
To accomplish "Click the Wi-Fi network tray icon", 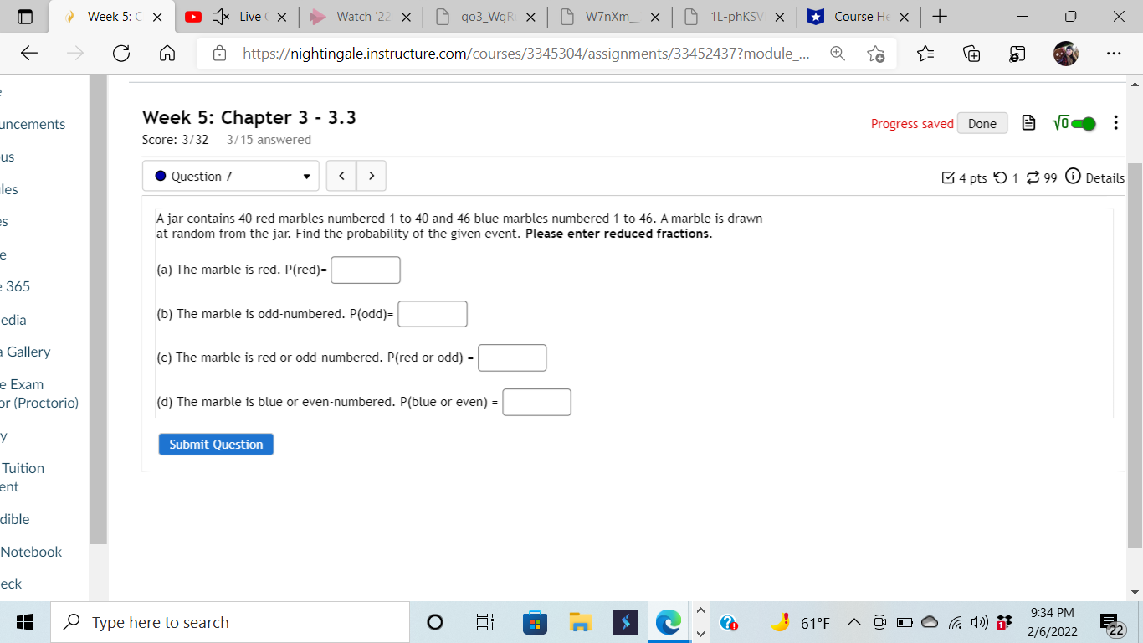I will (x=955, y=623).
